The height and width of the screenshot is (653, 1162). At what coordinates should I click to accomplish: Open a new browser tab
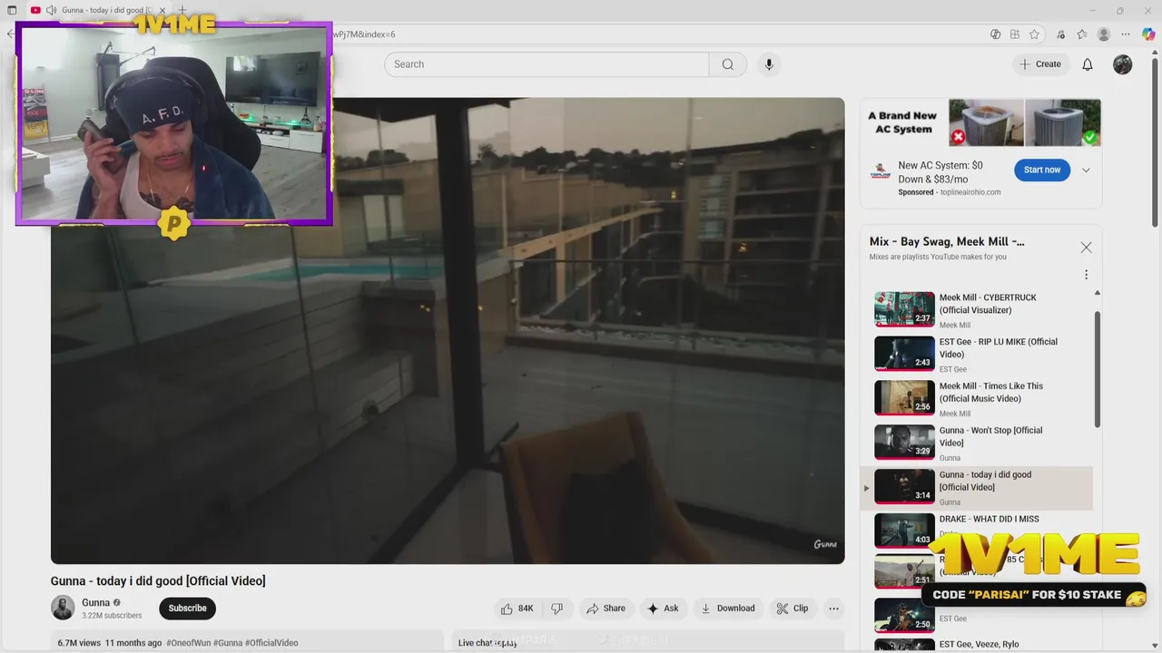(x=182, y=10)
